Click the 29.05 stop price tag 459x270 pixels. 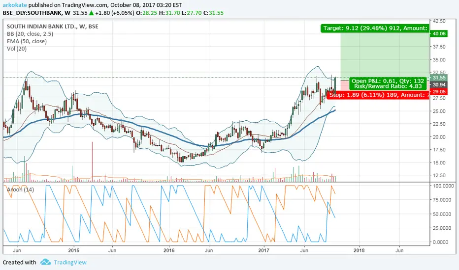(x=439, y=92)
